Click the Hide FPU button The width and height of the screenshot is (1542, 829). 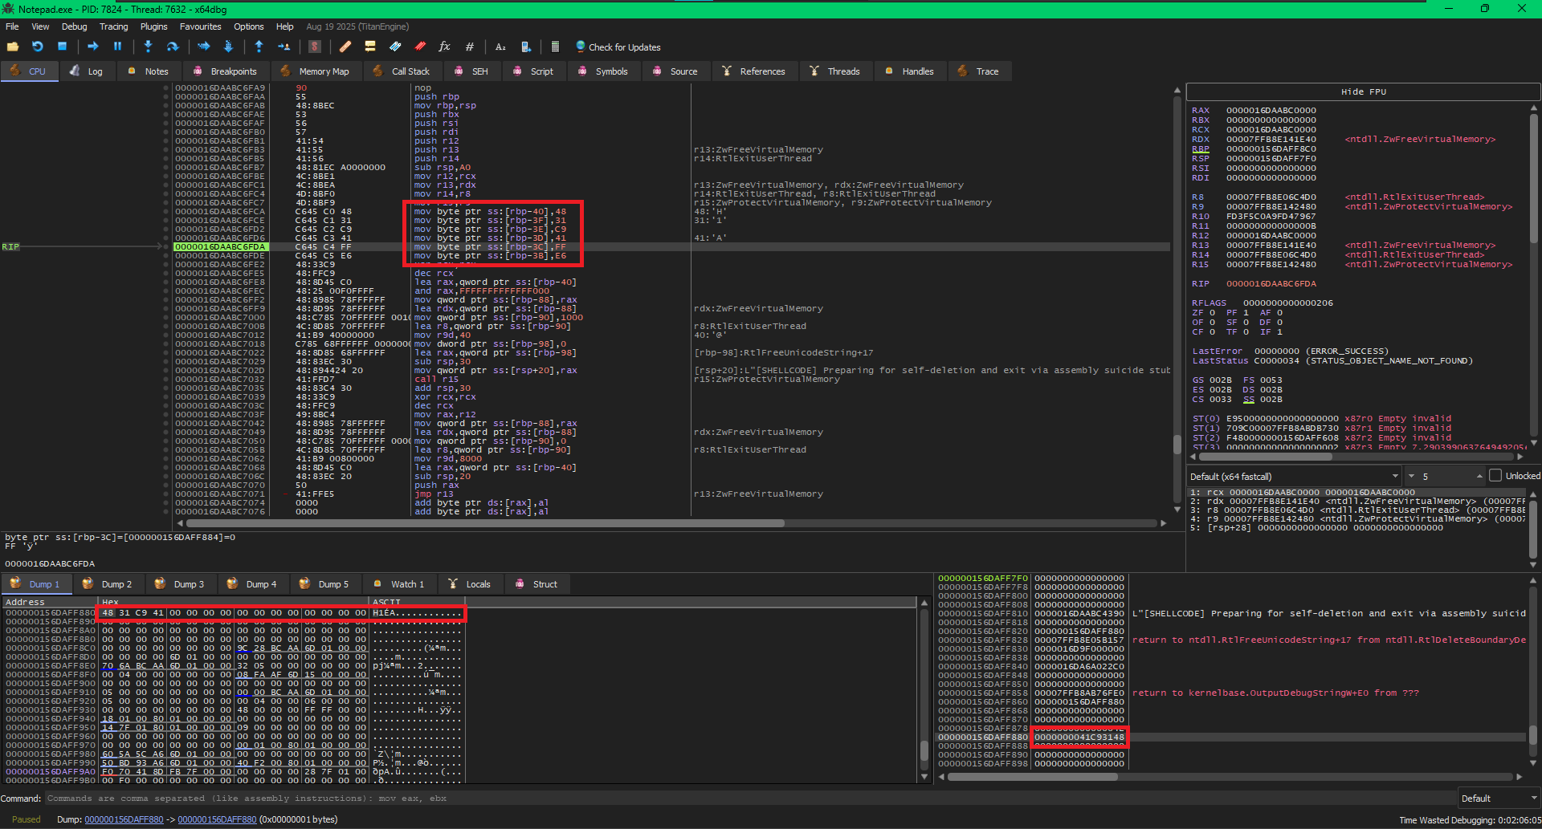pyautogui.click(x=1363, y=91)
